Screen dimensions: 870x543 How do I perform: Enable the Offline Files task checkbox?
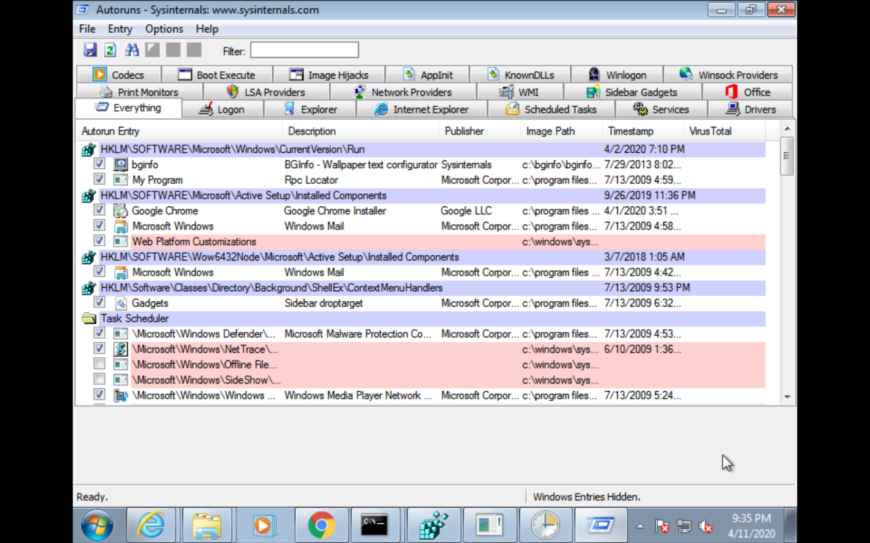[x=99, y=363]
